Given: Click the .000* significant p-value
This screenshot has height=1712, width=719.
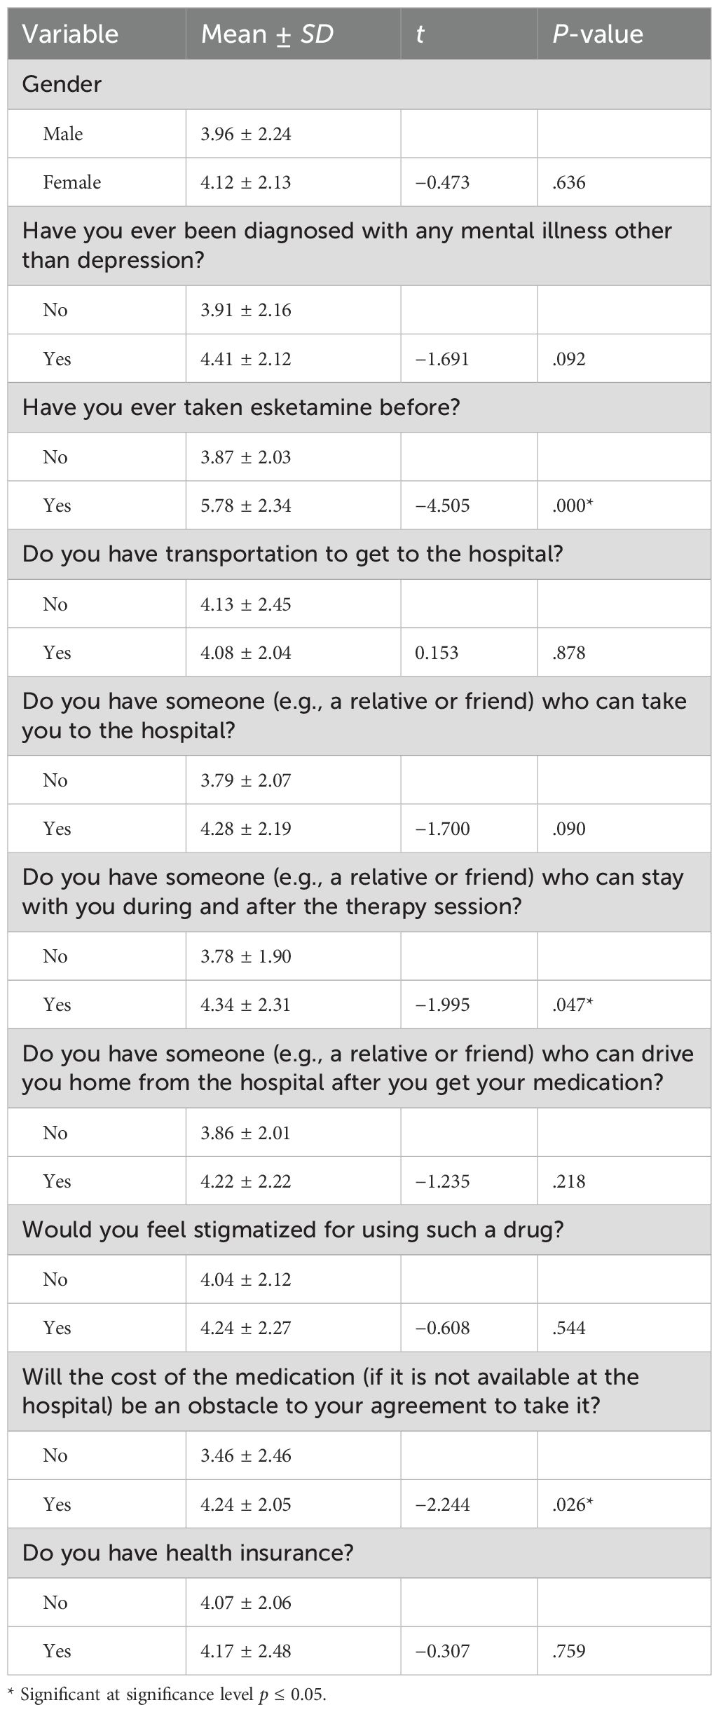Looking at the screenshot, I should point(573,505).
